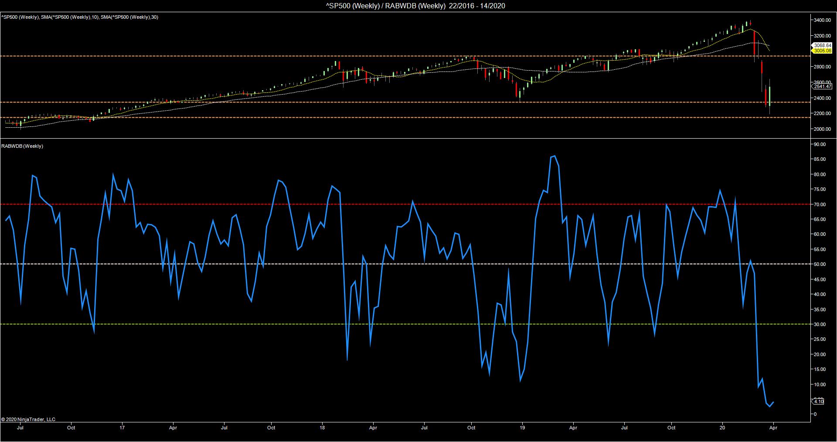The height and width of the screenshot is (442, 837).
Task: Click the 10.00 indicator axis label
Action: tap(820, 384)
